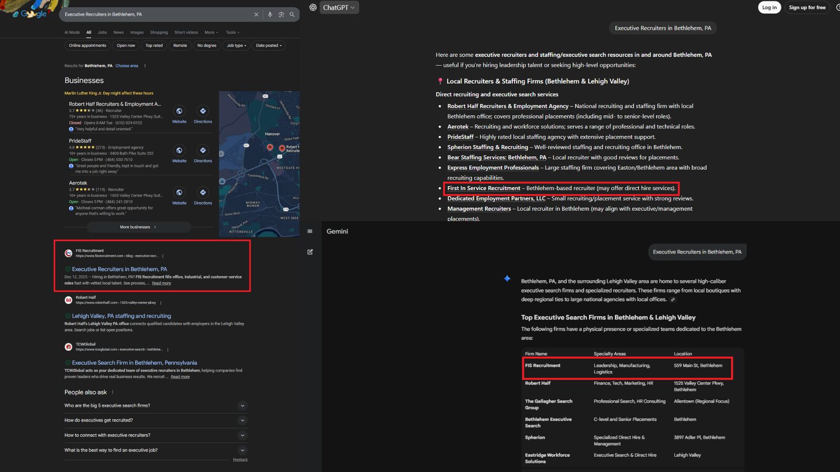Click Sign up for free in ChatGPT
840x472 pixels.
tap(807, 7)
